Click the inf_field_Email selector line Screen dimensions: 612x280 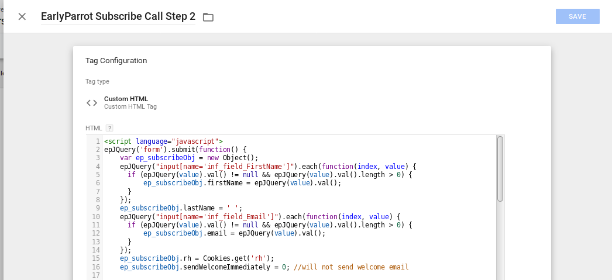[260, 216]
